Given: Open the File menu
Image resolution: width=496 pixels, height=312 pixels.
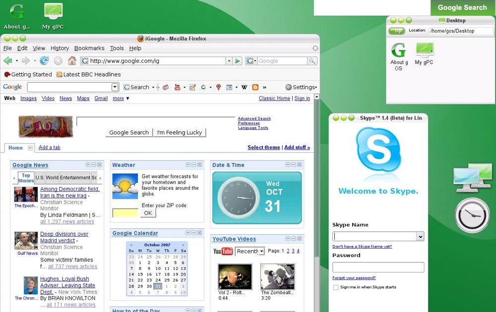Looking at the screenshot, I should click(7, 49).
